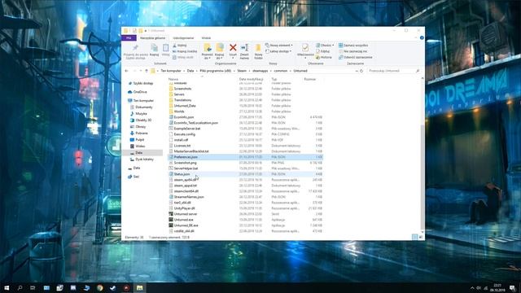Open the Otwórz dropdown arrow
The height and width of the screenshot is (293, 521).
[333, 46]
